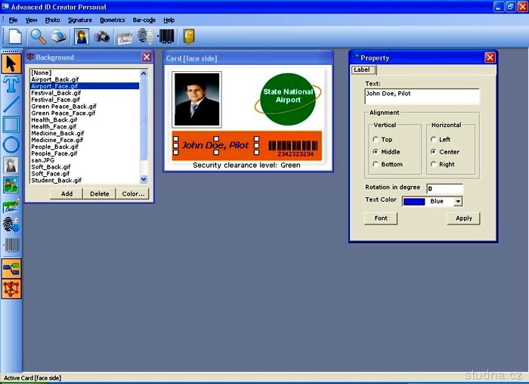529x384 pixels.
Task: Open the Bar-code menu
Action: 144,20
